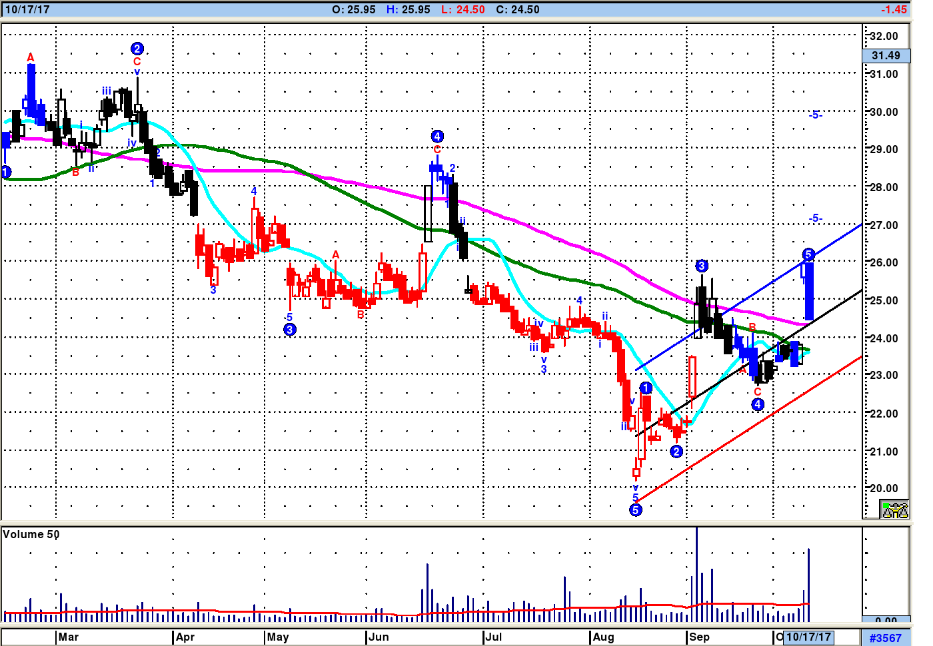The height and width of the screenshot is (646, 933).
Task: Select circled wave 4 marker at June peak
Action: point(437,137)
